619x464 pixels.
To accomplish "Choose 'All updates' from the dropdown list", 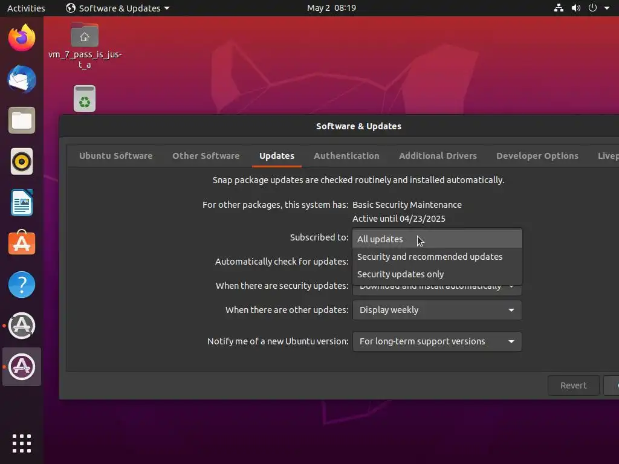I will click(x=437, y=239).
